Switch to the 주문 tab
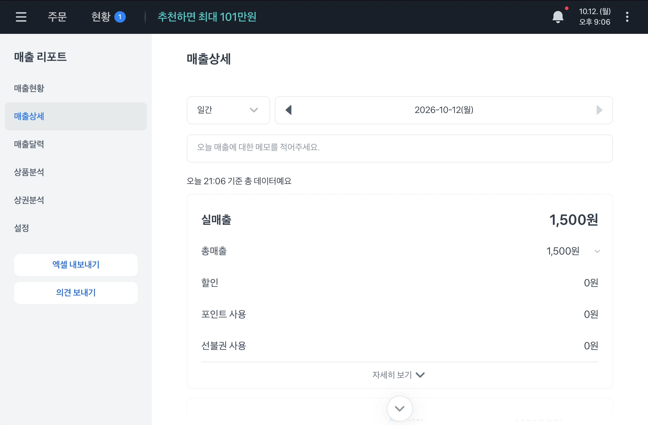This screenshot has width=648, height=425. coord(57,17)
